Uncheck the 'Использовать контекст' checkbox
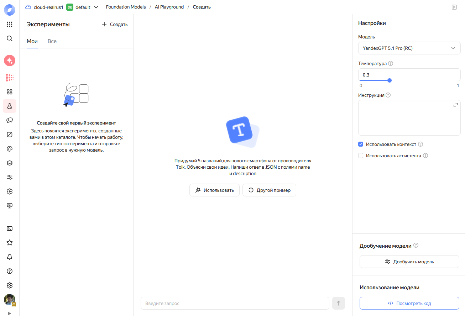465x316 pixels. point(361,144)
